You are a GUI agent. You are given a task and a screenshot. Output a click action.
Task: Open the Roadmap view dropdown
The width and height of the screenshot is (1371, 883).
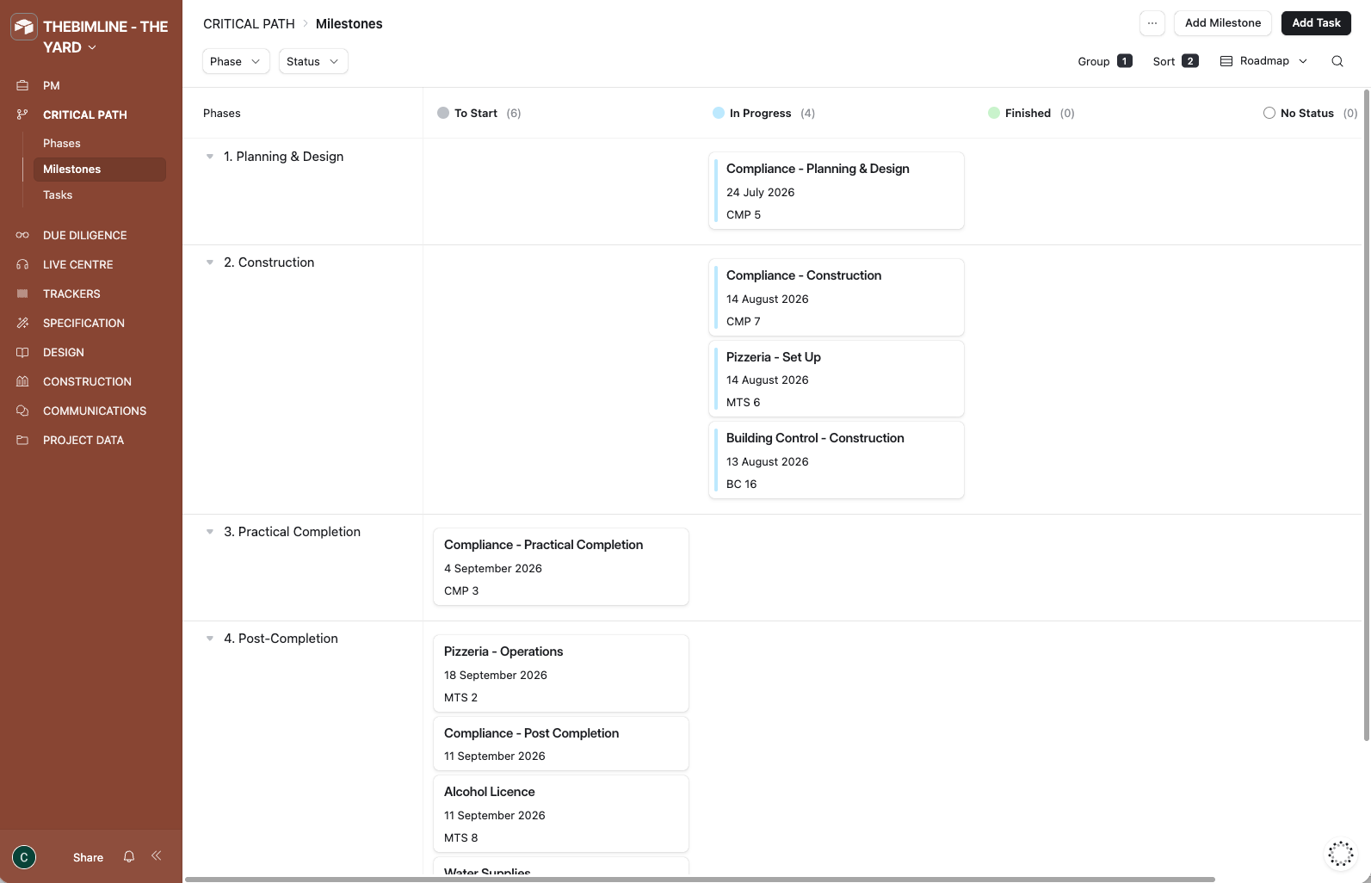(1264, 61)
